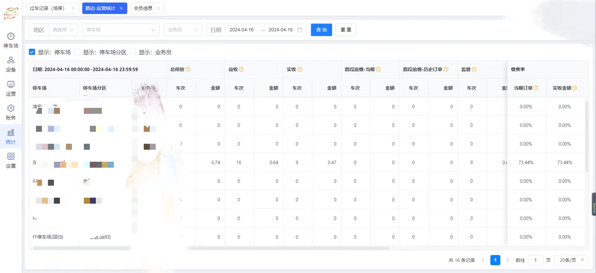Close the 会员信息 tab
The height and width of the screenshot is (273, 596).
coord(158,8)
